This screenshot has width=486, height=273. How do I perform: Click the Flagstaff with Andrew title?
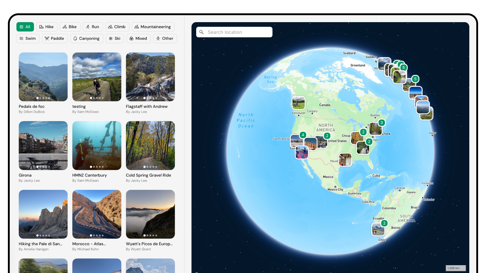click(147, 106)
